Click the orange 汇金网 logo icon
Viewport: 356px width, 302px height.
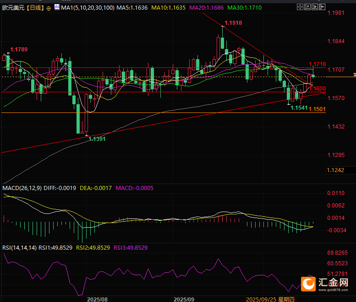[308, 284]
